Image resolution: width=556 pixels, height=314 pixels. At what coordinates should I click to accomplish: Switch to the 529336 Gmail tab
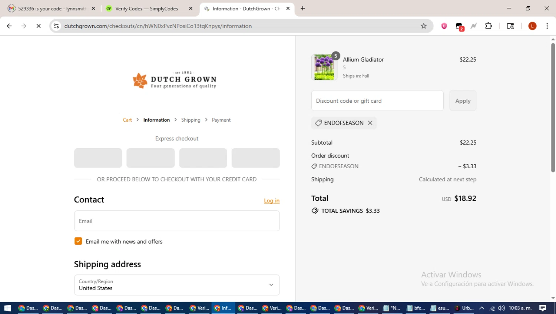(x=52, y=9)
